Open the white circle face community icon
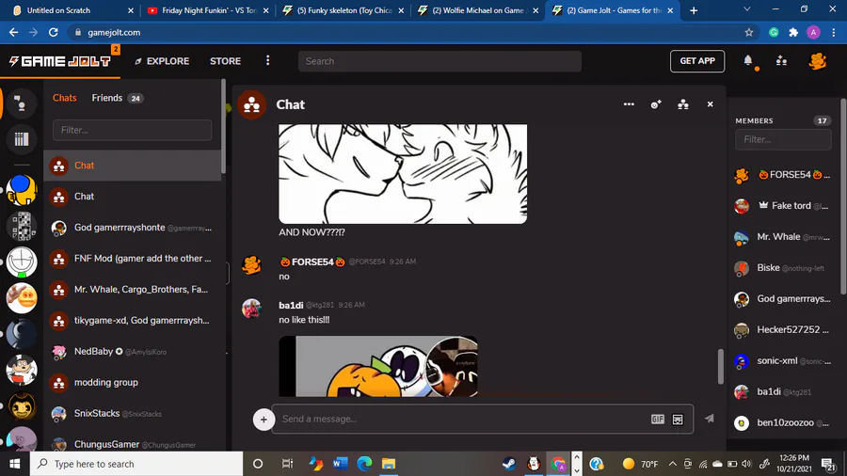The width and height of the screenshot is (847, 476). 22,262
